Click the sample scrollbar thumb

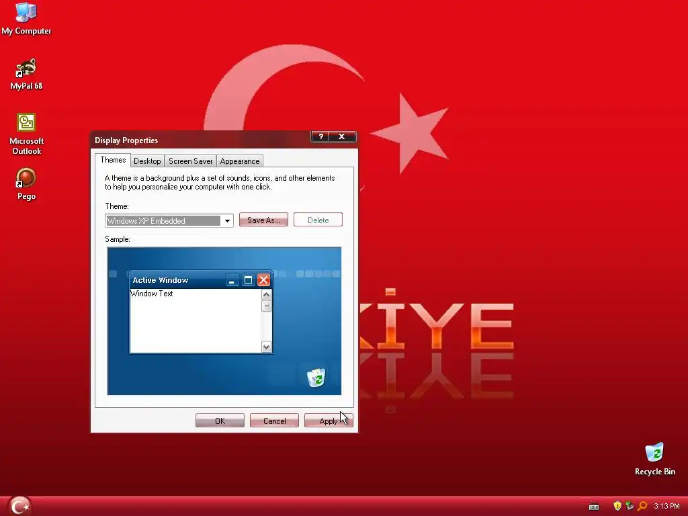coord(266,306)
